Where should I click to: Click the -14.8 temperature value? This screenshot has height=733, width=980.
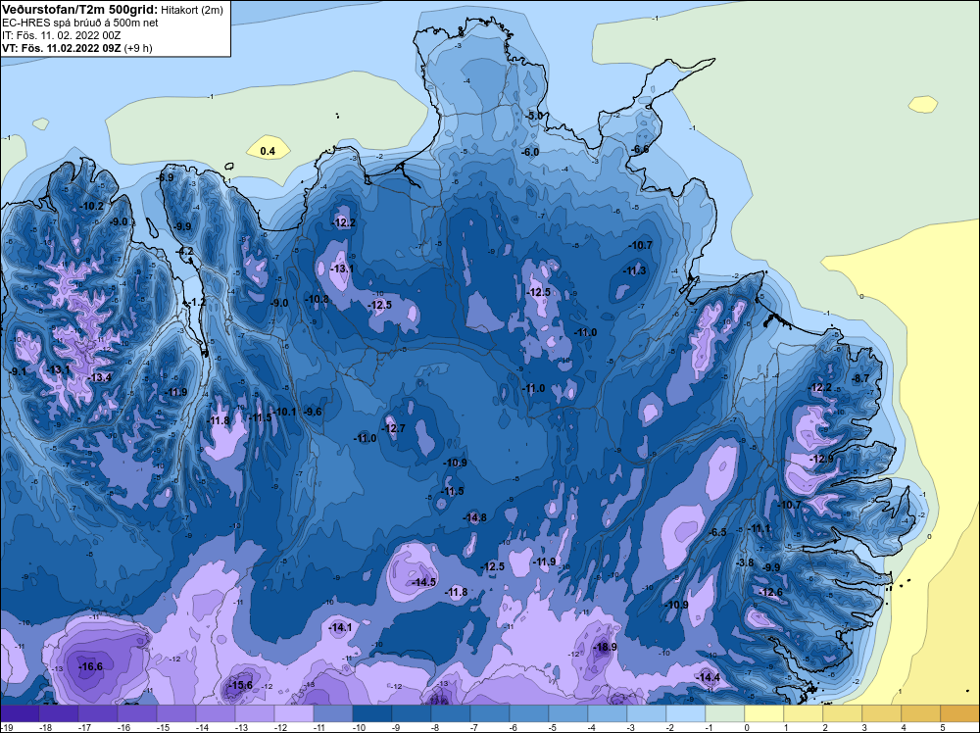[474, 517]
